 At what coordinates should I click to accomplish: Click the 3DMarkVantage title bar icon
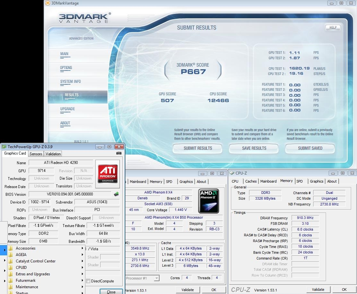(48, 3)
